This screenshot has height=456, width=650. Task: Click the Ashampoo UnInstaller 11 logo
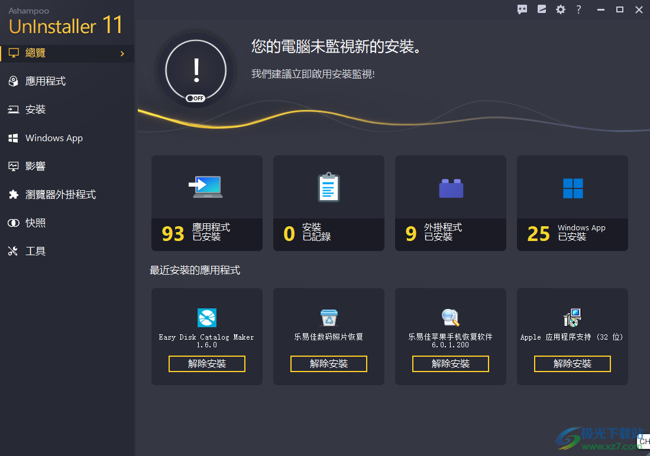click(x=66, y=21)
